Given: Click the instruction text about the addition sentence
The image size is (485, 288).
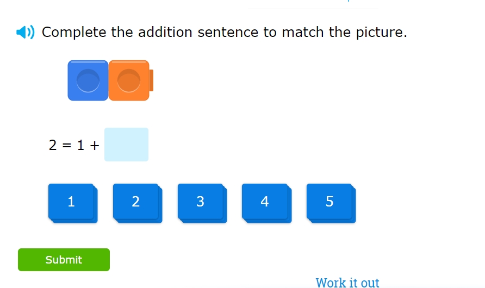Looking at the screenshot, I should coord(224,33).
